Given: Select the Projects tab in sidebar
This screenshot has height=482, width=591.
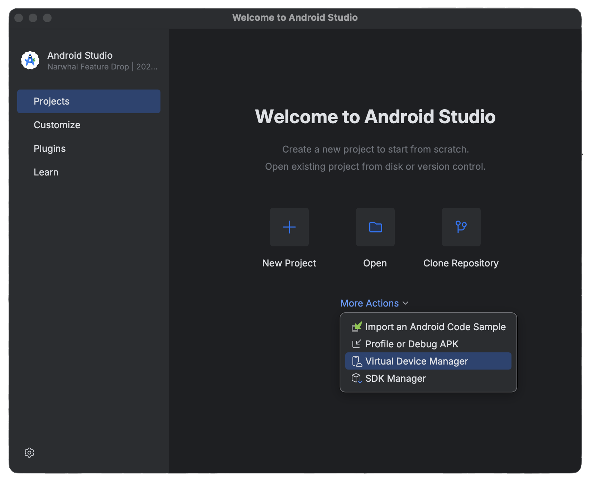Looking at the screenshot, I should (89, 101).
